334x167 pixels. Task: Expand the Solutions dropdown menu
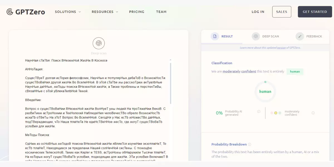68,12
